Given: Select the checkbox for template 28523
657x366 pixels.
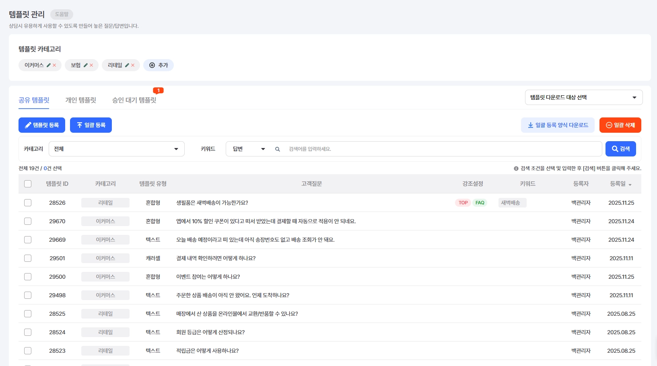Looking at the screenshot, I should (x=28, y=351).
